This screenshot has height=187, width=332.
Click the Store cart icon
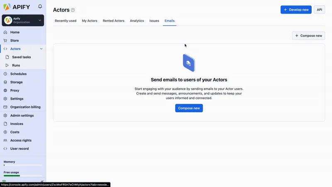pyautogui.click(x=5, y=41)
